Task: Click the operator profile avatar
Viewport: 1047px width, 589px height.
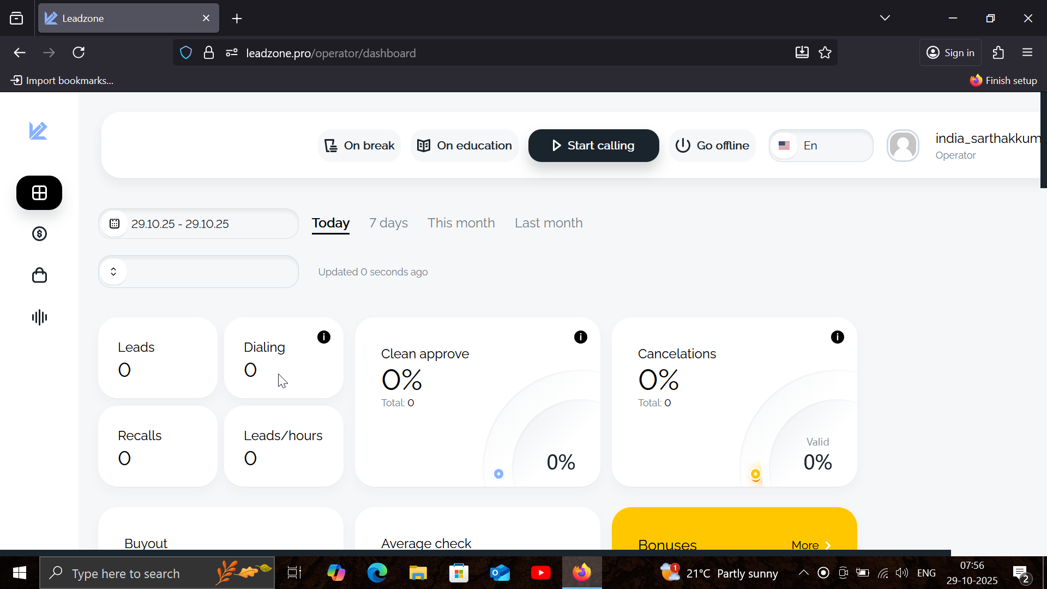Action: (x=903, y=146)
